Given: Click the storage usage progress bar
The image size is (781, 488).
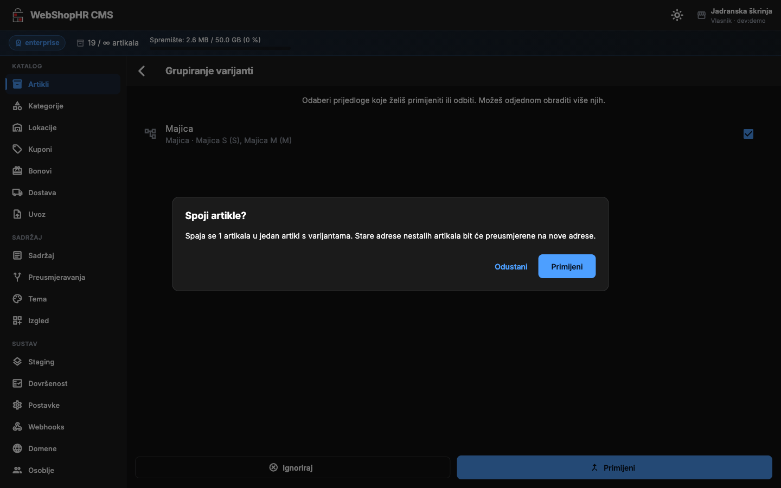Looking at the screenshot, I should 220,48.
